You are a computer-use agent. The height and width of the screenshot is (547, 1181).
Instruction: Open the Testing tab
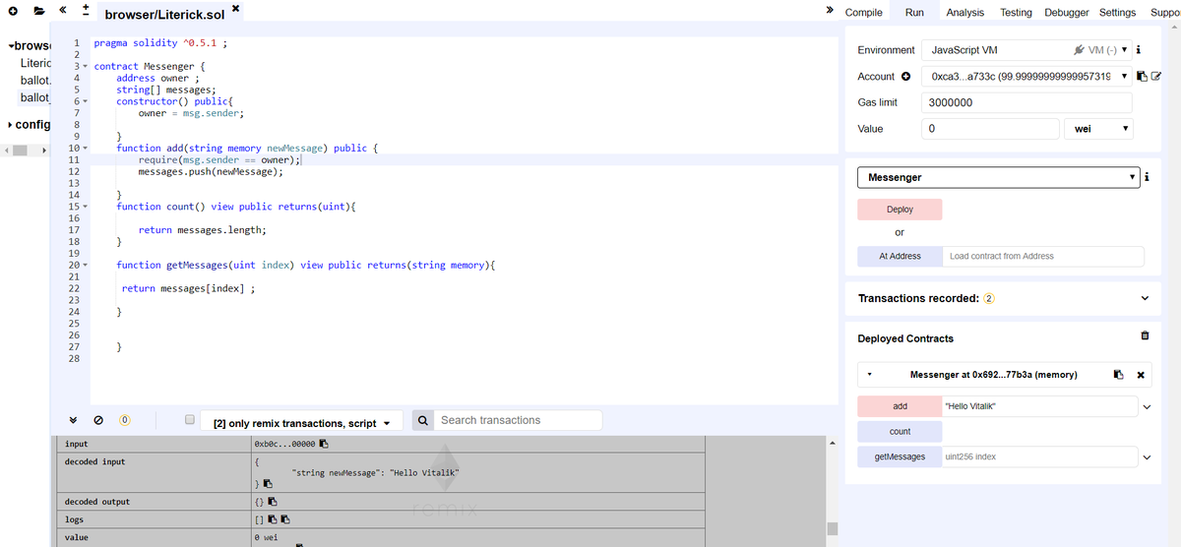pos(1016,12)
